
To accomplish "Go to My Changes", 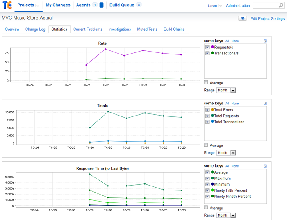I will pyautogui.click(x=58, y=5).
